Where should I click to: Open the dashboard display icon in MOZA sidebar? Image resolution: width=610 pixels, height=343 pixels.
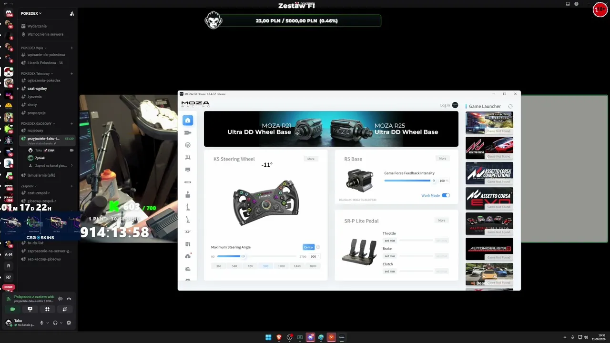188,170
